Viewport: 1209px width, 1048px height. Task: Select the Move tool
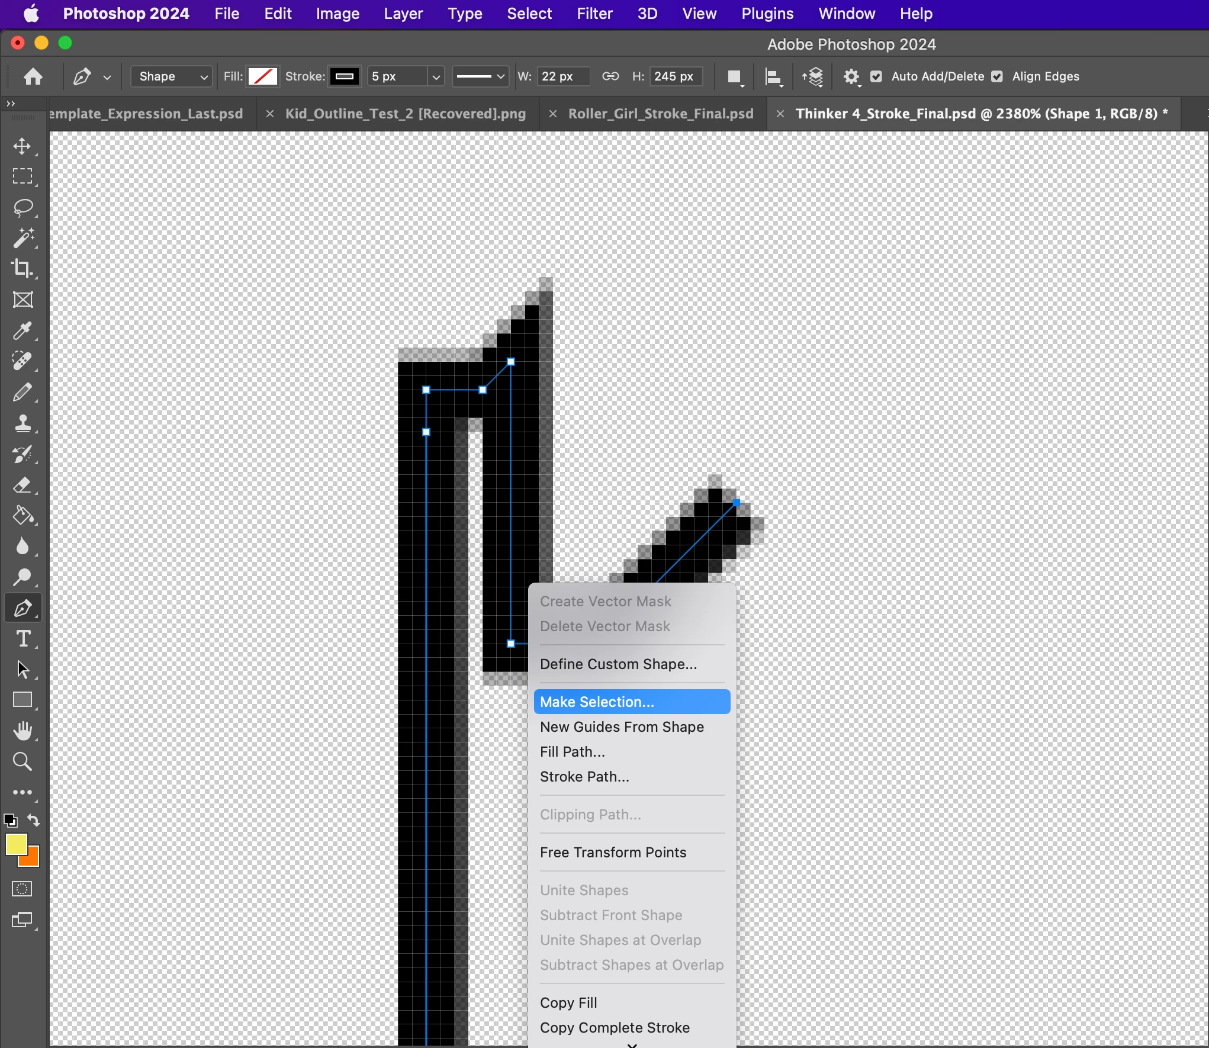click(x=22, y=146)
